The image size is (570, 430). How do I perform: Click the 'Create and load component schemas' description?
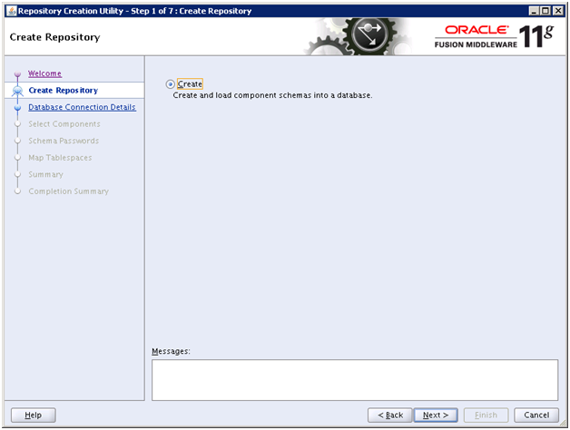pyautogui.click(x=272, y=95)
